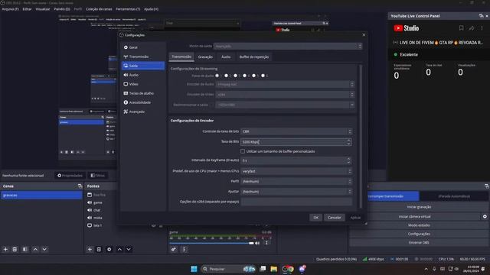Open Modo de saída dropdown
Viewport: 490px width, 275px height.
click(x=288, y=46)
